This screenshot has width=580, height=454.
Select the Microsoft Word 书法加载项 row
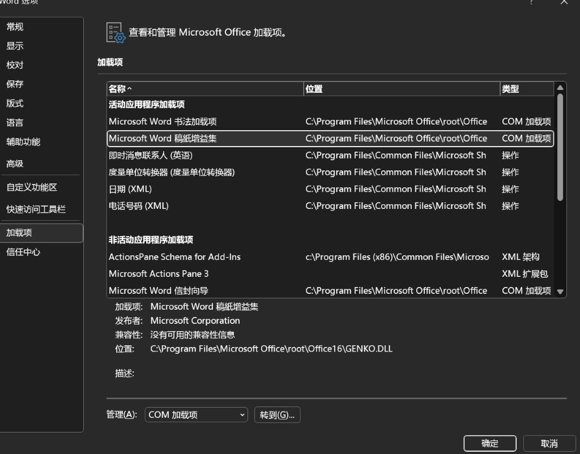(330, 122)
